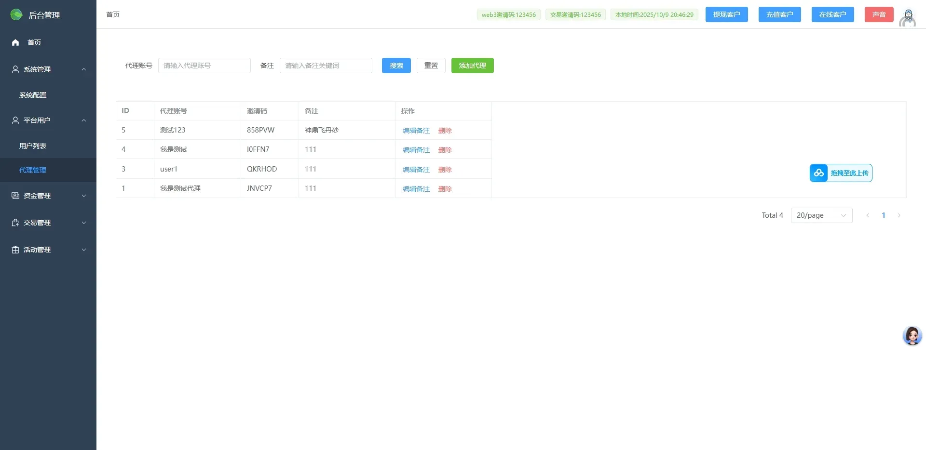Collapse the 系统管理 menu section
926x450 pixels.
pos(84,69)
